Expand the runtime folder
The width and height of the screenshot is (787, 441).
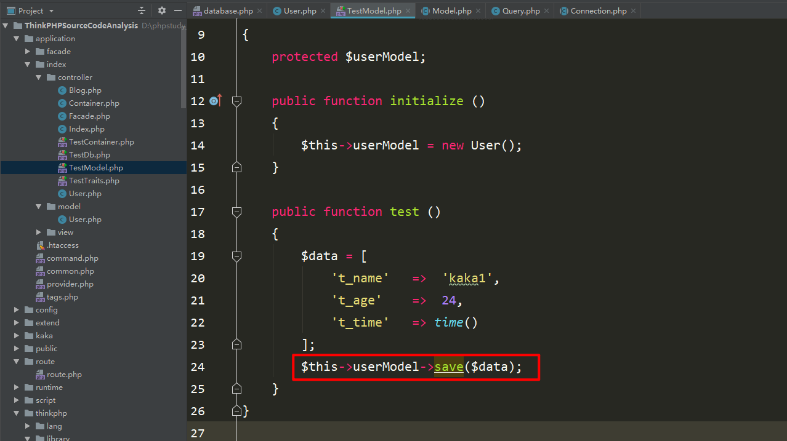coord(17,387)
